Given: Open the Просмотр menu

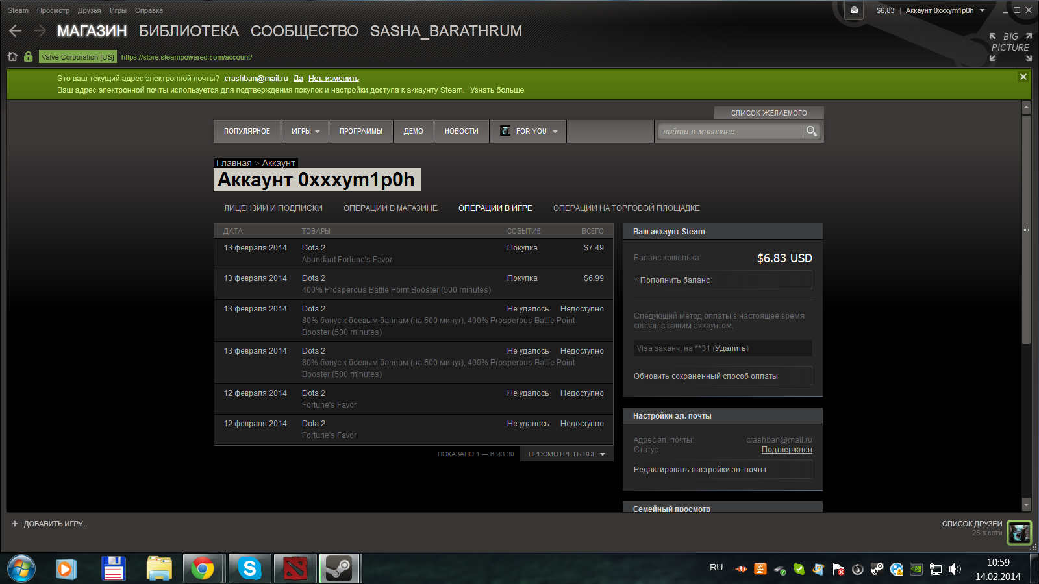Looking at the screenshot, I should coord(53,10).
